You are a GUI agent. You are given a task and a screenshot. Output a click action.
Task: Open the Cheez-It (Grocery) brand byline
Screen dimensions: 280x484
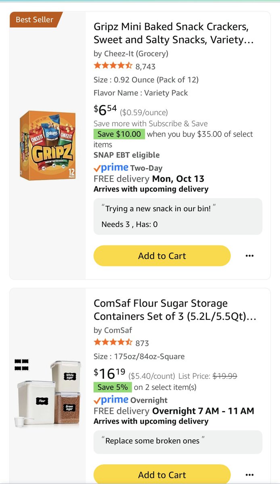131,54
